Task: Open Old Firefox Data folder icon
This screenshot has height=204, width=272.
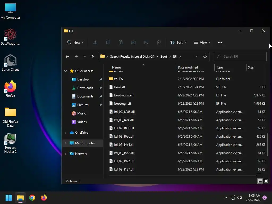Action: 10,117
